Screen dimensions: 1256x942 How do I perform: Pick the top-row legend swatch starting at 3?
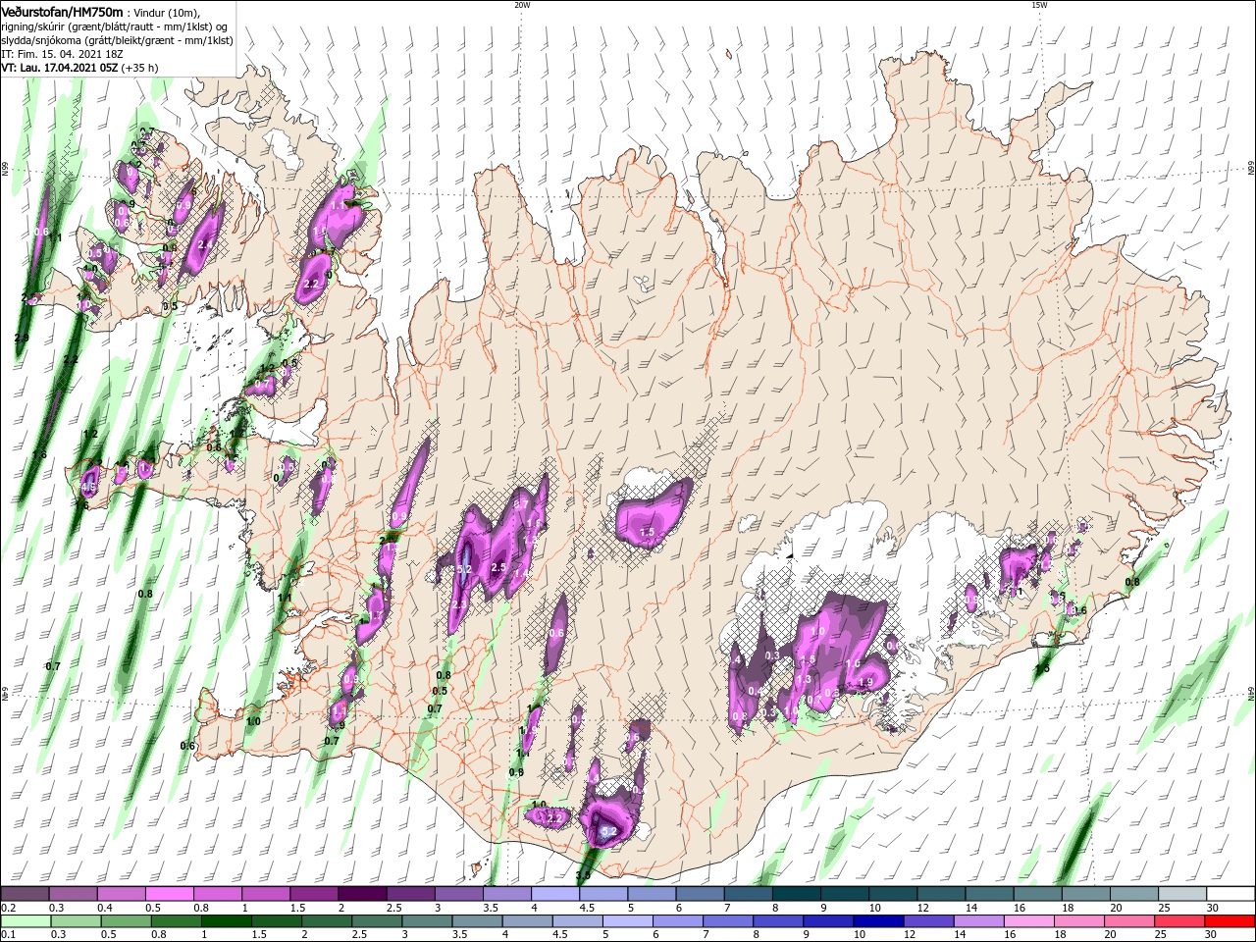pyautogui.click(x=458, y=894)
